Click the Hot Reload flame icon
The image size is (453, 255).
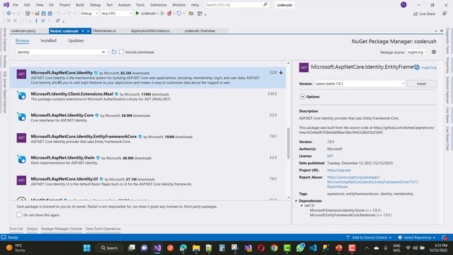(170, 13)
